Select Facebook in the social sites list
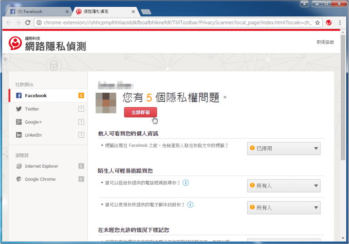Viewport: 349px width, 244px height. pyautogui.click(x=48, y=95)
